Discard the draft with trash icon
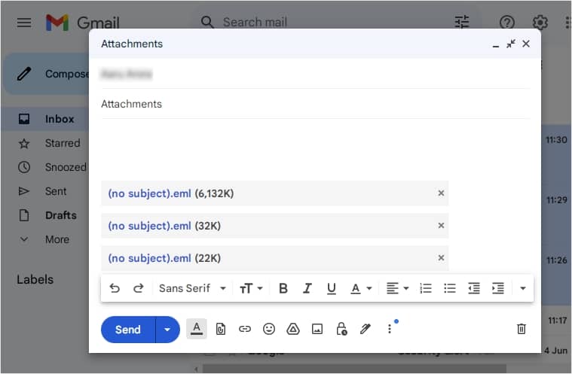Viewport: 572px width, 374px height. click(x=522, y=329)
